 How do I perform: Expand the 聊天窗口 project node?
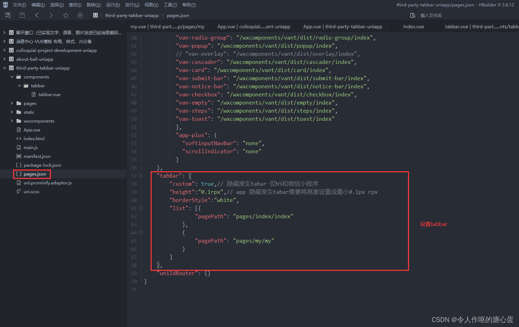[x=4, y=32]
